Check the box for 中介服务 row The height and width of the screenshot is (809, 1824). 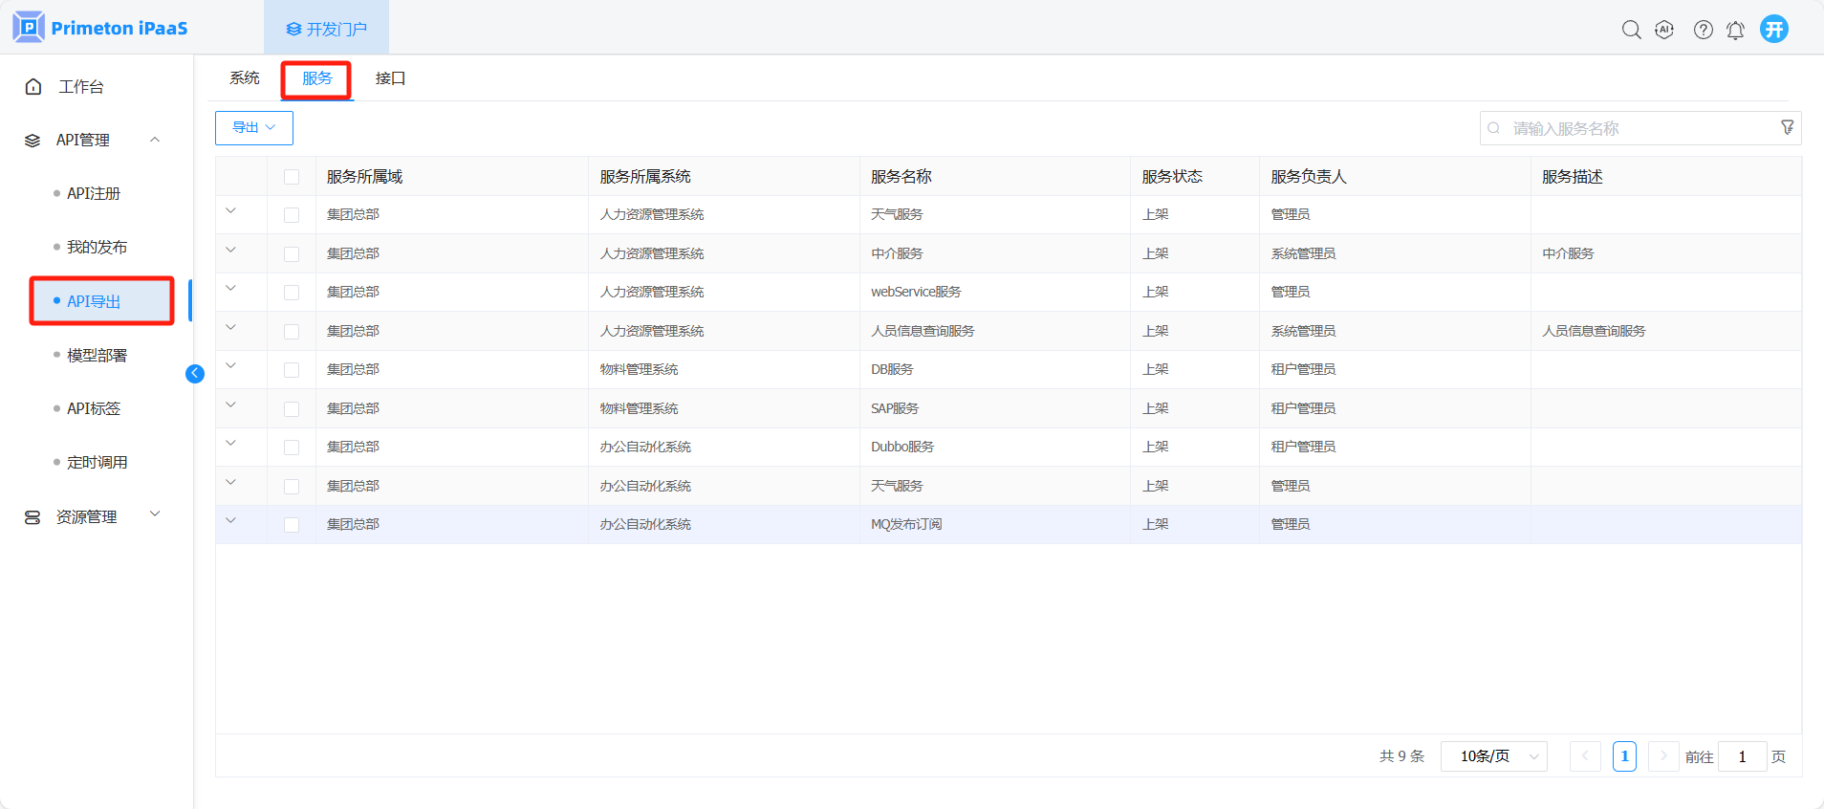tap(292, 254)
